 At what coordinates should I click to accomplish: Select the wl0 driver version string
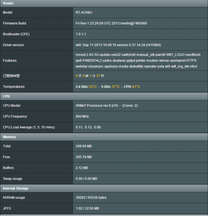pos(118,45)
